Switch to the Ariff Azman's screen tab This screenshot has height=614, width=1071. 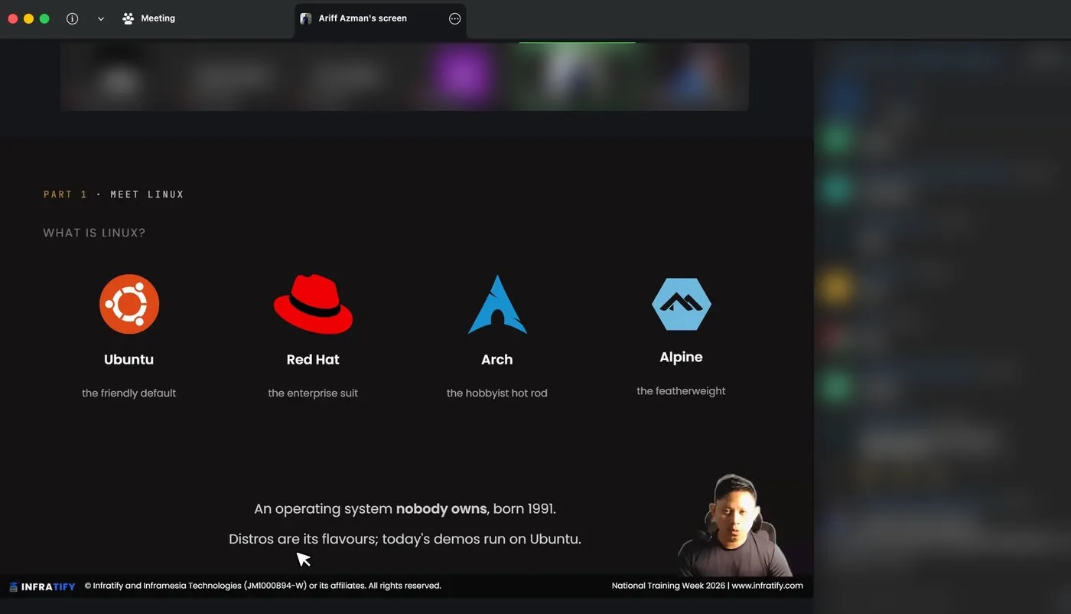tap(380, 18)
